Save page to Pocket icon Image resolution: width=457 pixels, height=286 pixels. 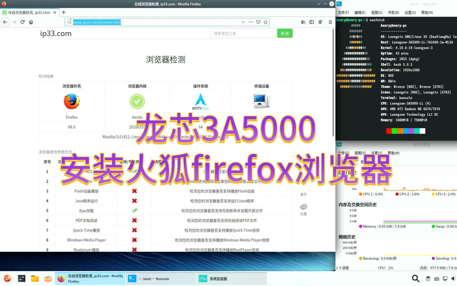258,22
